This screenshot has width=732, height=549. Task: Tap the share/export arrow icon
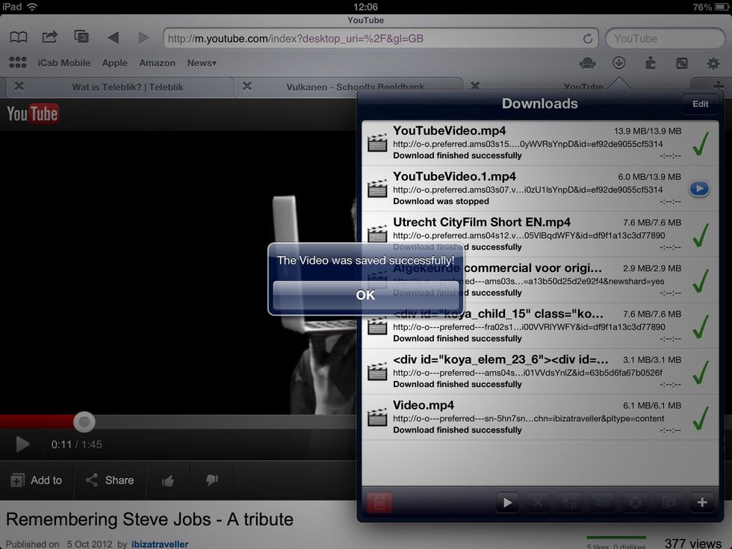49,37
